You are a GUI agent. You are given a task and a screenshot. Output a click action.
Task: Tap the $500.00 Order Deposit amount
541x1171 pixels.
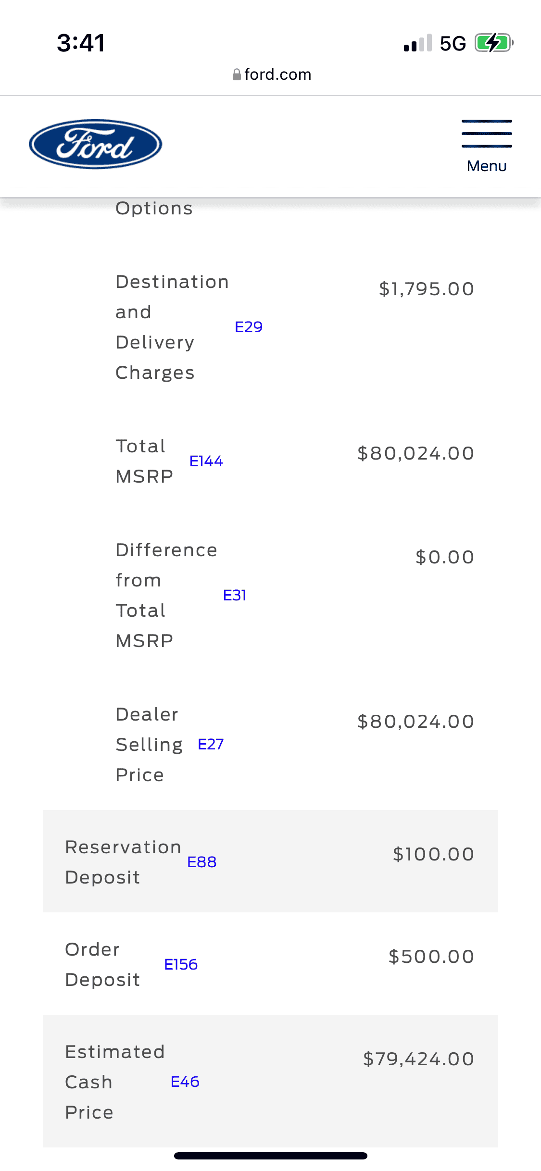click(431, 957)
